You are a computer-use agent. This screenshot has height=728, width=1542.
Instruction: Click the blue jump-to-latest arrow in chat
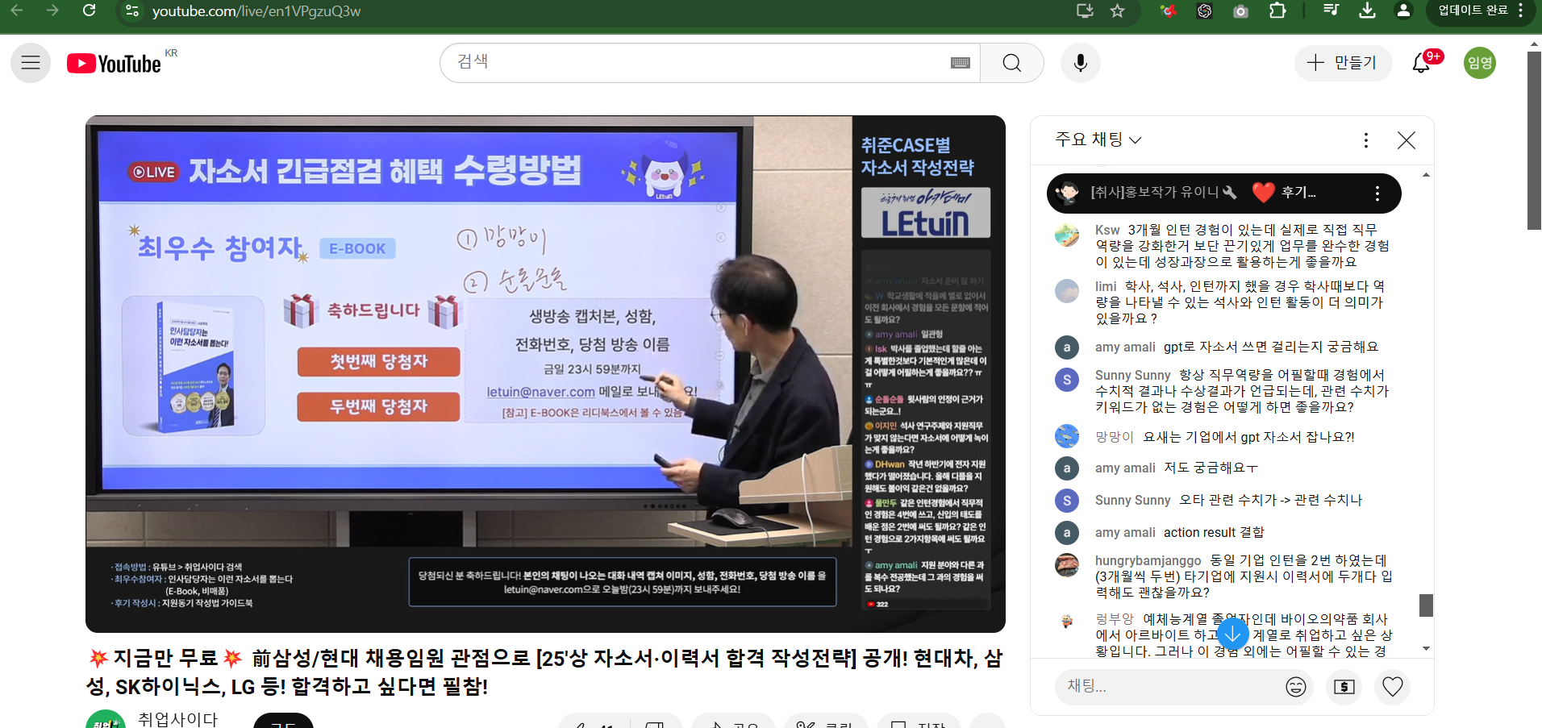click(1232, 634)
